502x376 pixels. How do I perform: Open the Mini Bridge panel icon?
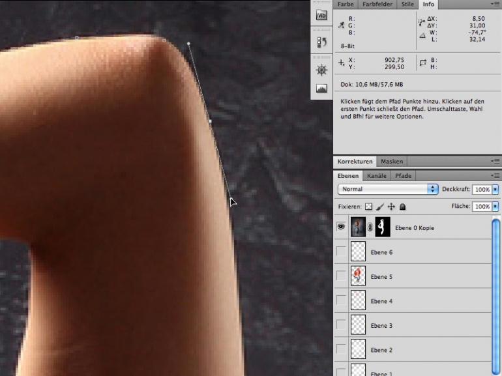tap(321, 15)
